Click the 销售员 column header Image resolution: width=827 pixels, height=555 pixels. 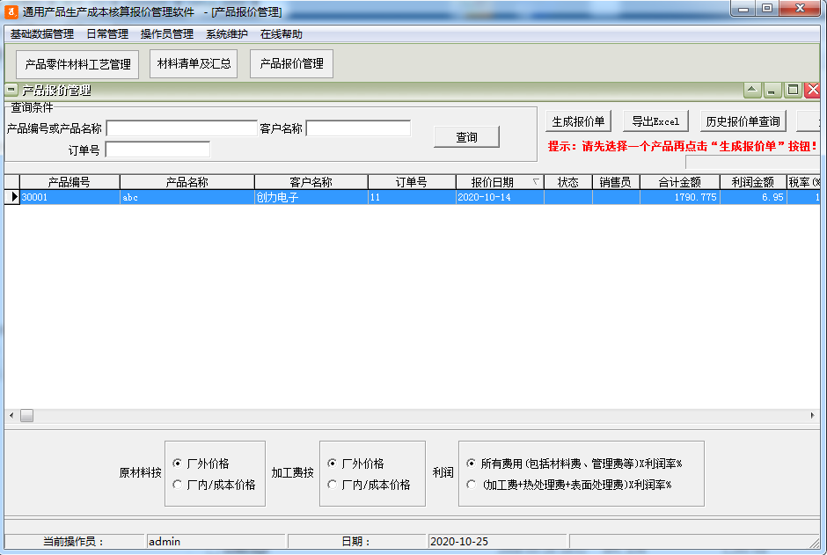click(616, 182)
